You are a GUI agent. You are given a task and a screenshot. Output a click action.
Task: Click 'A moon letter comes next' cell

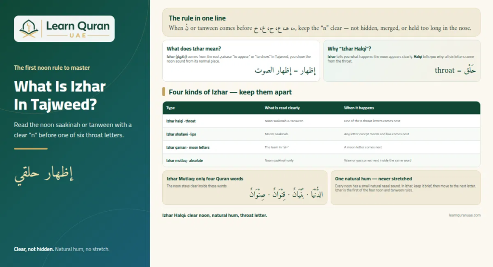(x=363, y=147)
